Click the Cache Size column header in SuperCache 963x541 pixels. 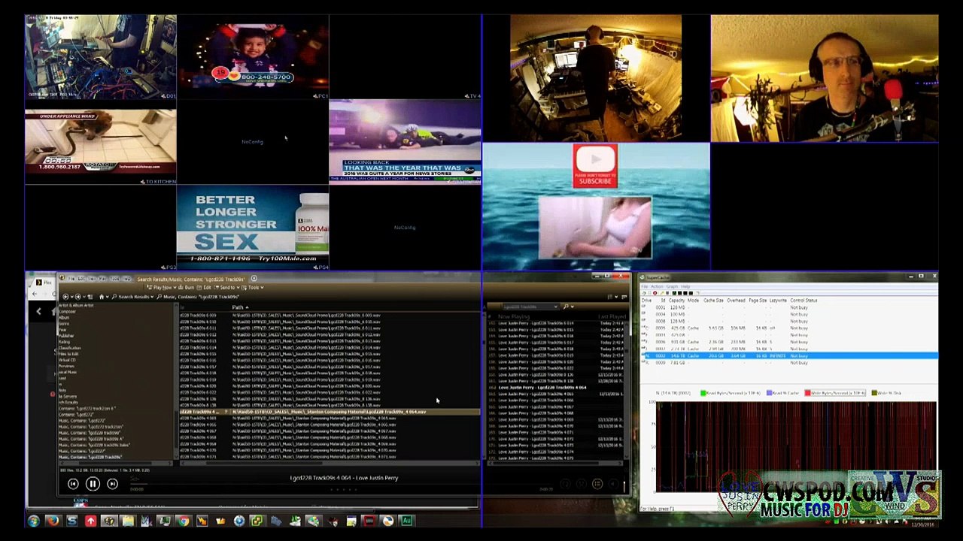(x=713, y=301)
